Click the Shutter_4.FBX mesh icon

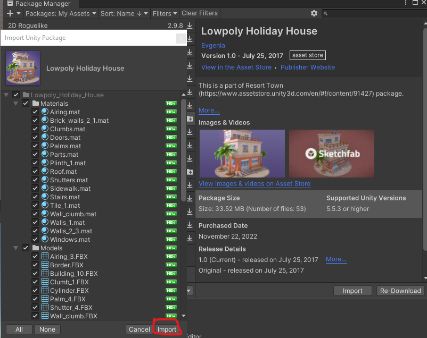coord(45,307)
